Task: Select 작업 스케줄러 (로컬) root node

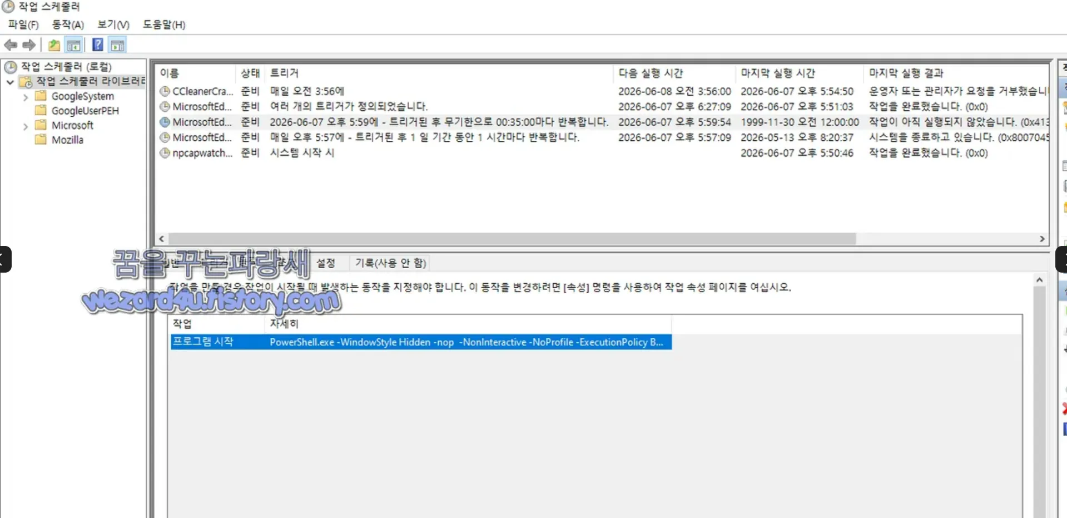Action: tap(66, 67)
